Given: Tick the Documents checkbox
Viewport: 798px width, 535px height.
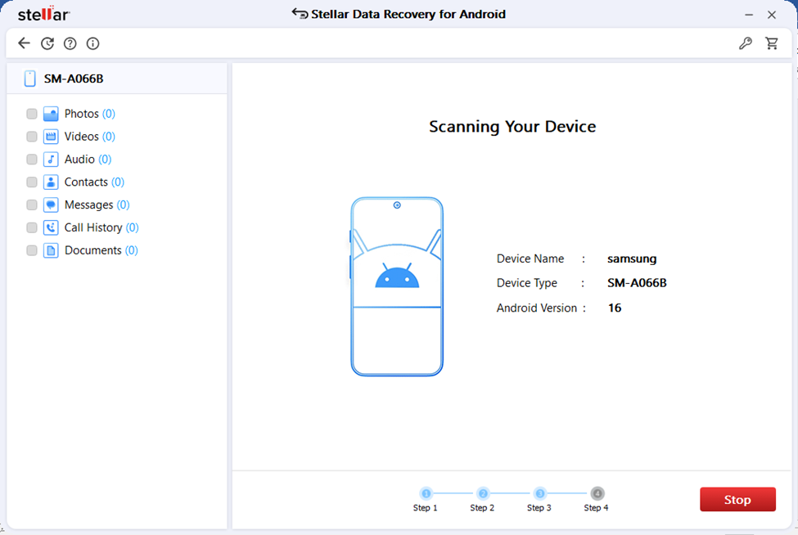Looking at the screenshot, I should pos(32,250).
